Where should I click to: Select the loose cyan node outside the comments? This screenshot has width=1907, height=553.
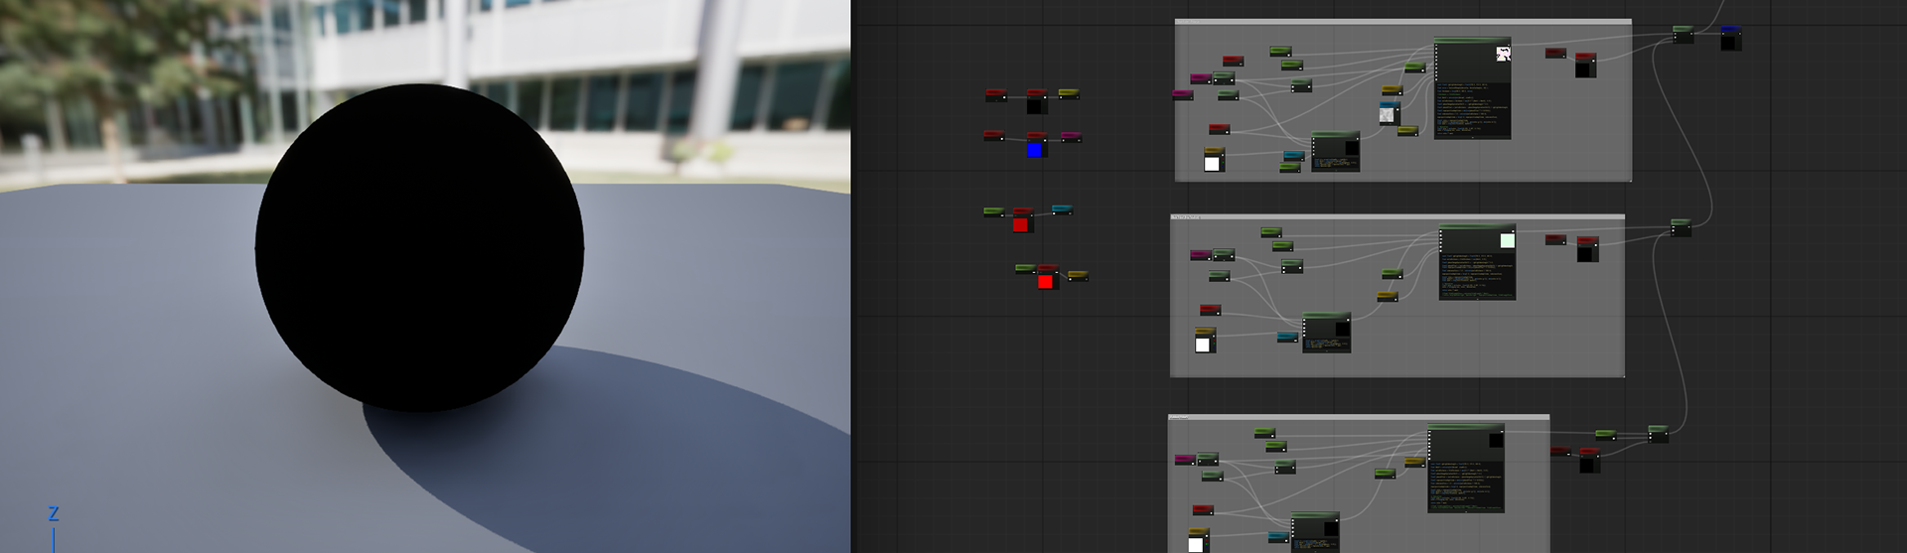point(1062,210)
